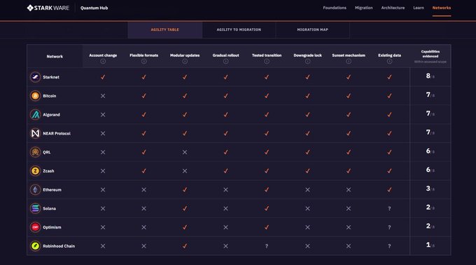This screenshot has height=265, width=476.
Task: Click the Zcash network name
Action: 48,171
